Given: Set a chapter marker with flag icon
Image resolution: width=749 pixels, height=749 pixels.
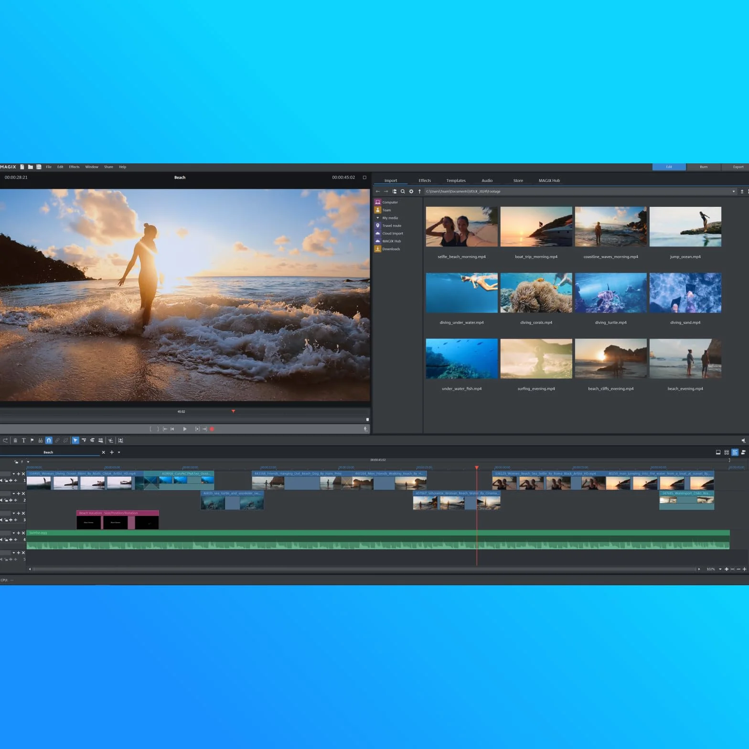Looking at the screenshot, I should (x=32, y=440).
